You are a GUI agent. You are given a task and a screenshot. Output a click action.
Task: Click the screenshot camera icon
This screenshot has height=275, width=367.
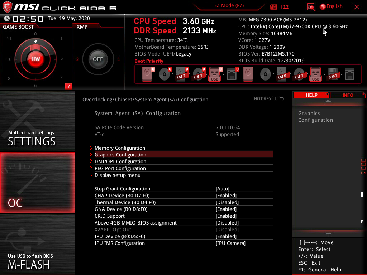pos(273,7)
